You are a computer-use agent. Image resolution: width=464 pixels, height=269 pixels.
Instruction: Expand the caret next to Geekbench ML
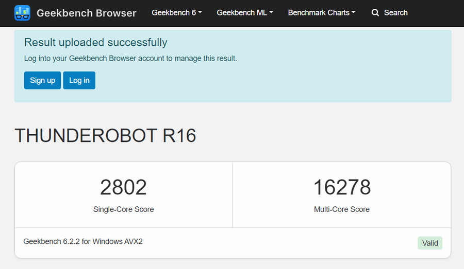coord(271,13)
